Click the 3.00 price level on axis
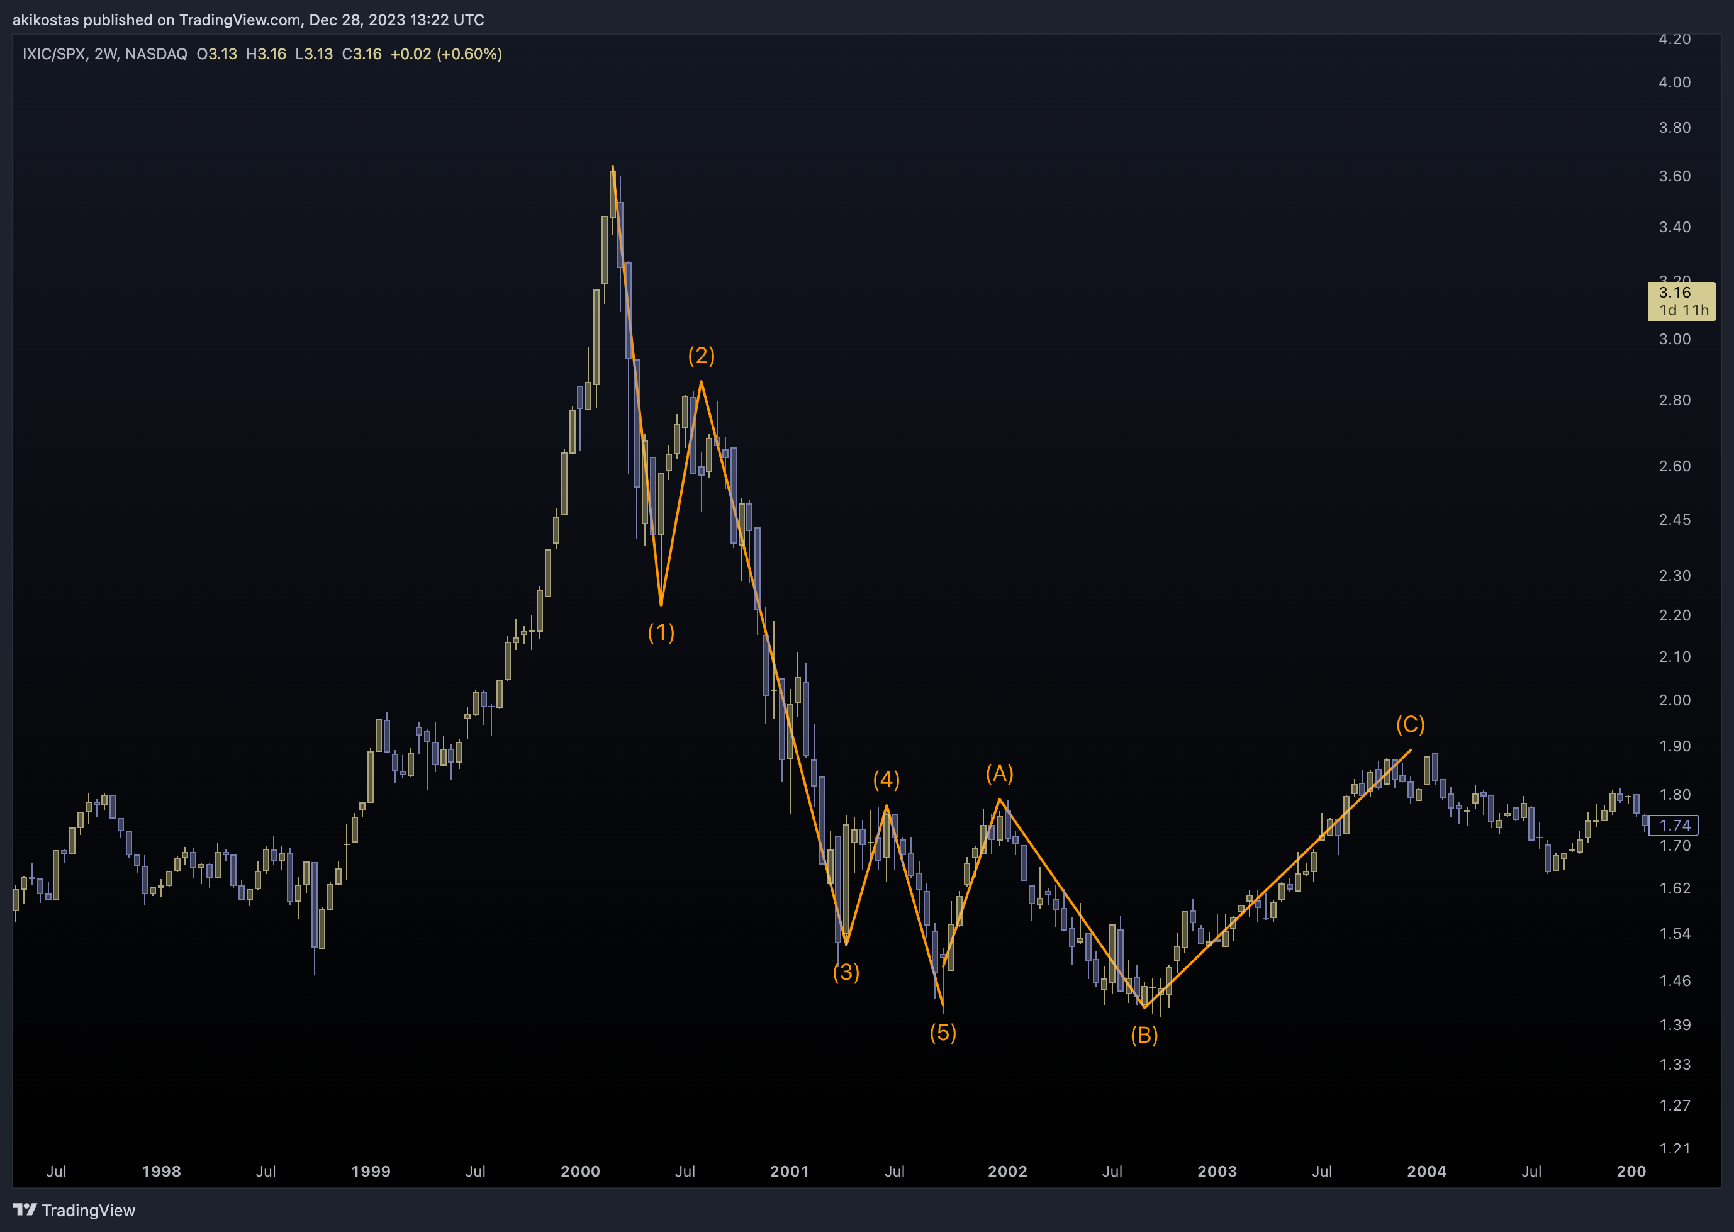This screenshot has height=1232, width=1734. [1675, 339]
